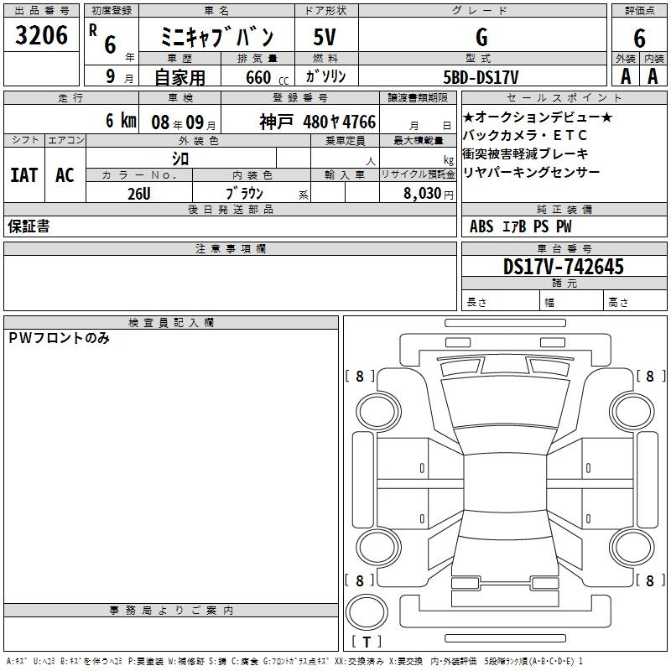The height and width of the screenshot is (671, 671).
Task: Click the inspector note PWフロントのみ
Action: click(59, 338)
